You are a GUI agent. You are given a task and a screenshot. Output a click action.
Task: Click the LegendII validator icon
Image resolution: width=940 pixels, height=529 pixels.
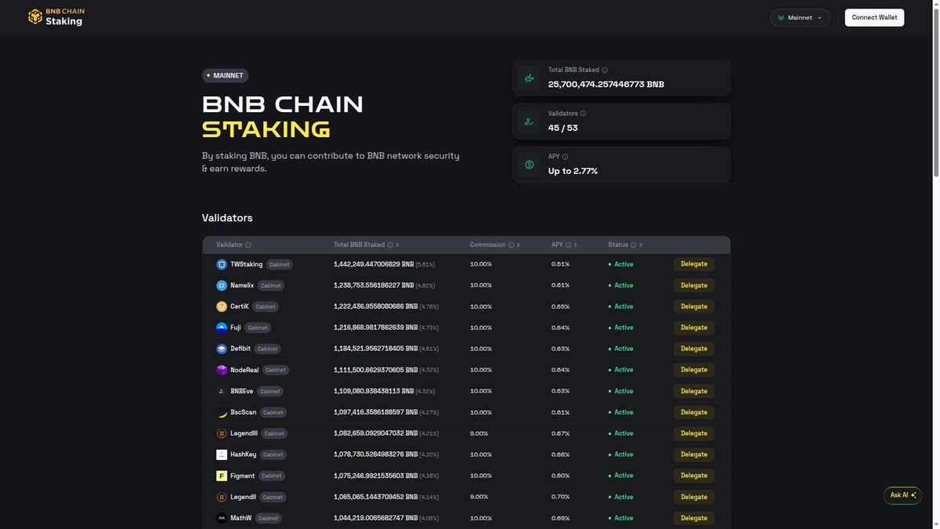pos(222,497)
